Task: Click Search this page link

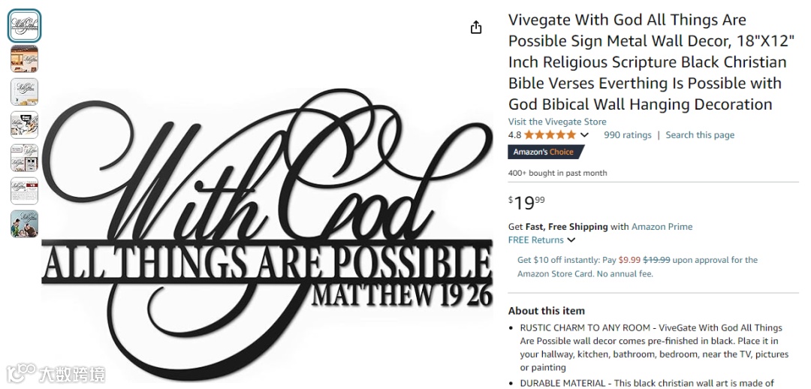Action: [x=700, y=135]
